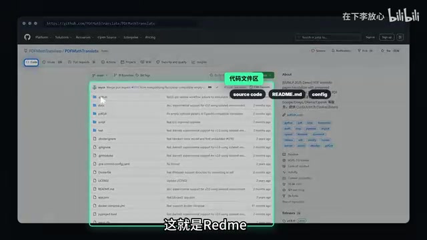Click the GitHub Octocat logo

[x=27, y=37]
